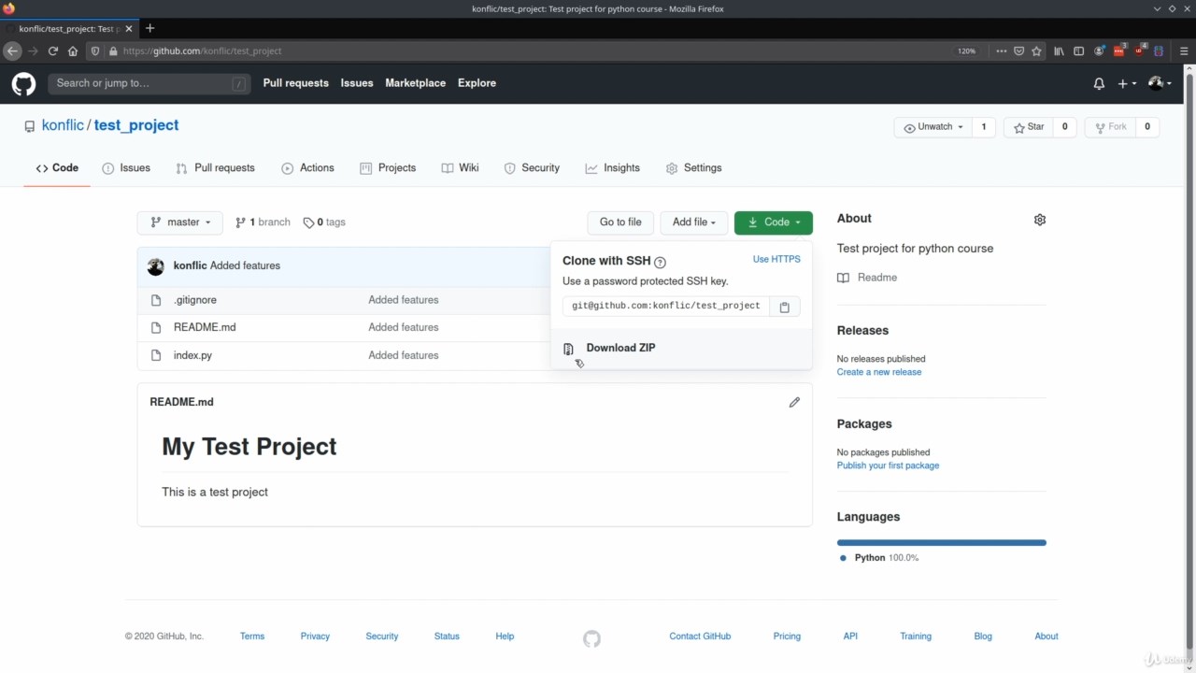Bookmark this page with the star icon
This screenshot has width=1196, height=673.
(1036, 51)
